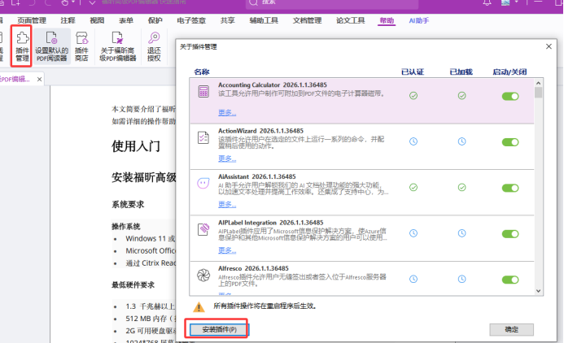The width and height of the screenshot is (564, 343).
Task: Click the search field in title bar
Action: click(x=332, y=3)
